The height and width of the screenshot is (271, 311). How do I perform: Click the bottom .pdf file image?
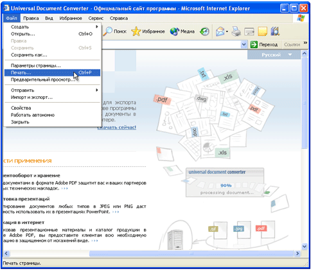click(x=265, y=229)
